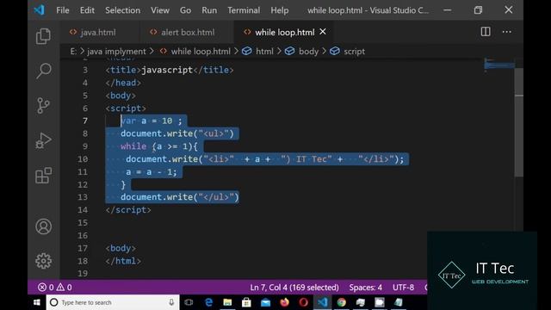Click line number 14 in gutter

click(83, 210)
